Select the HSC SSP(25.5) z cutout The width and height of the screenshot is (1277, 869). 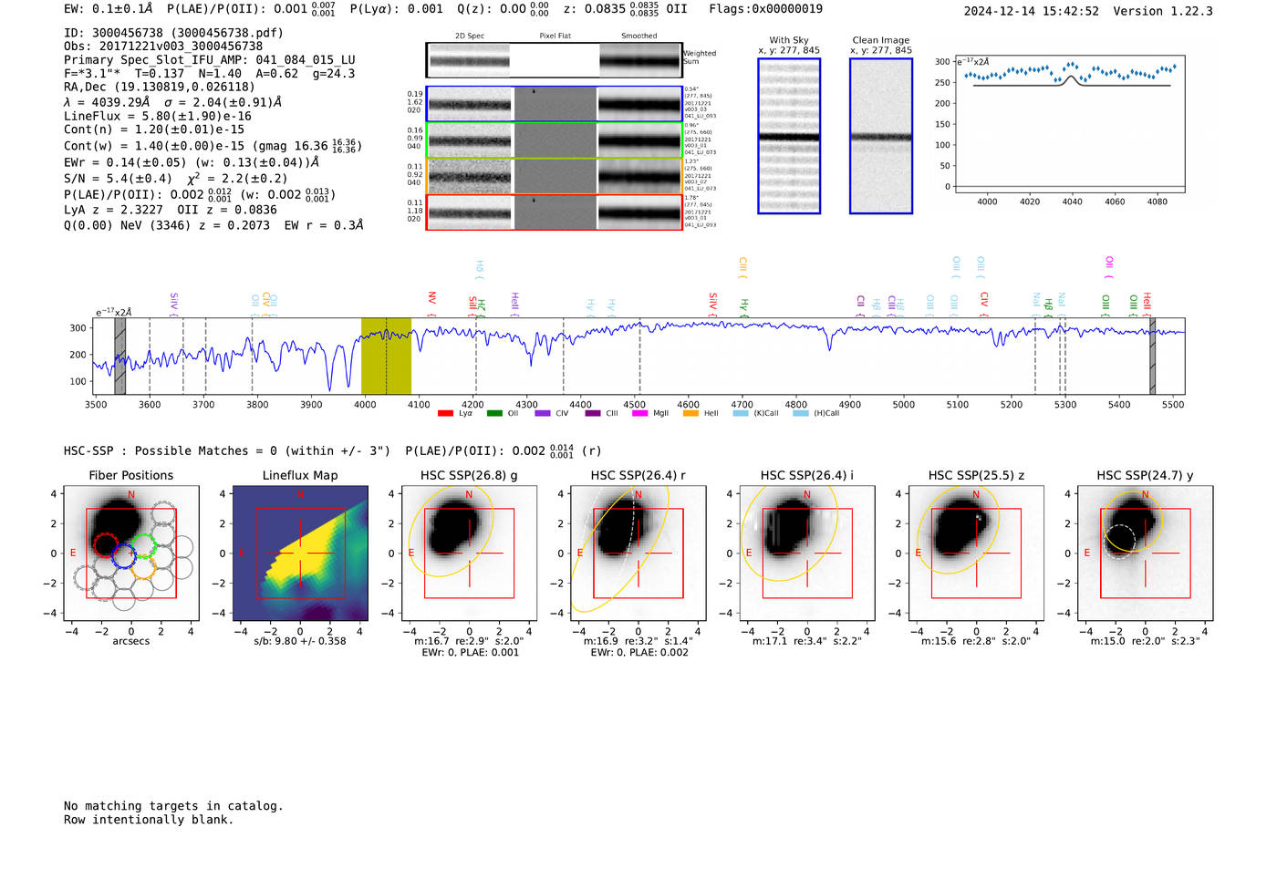(976, 553)
